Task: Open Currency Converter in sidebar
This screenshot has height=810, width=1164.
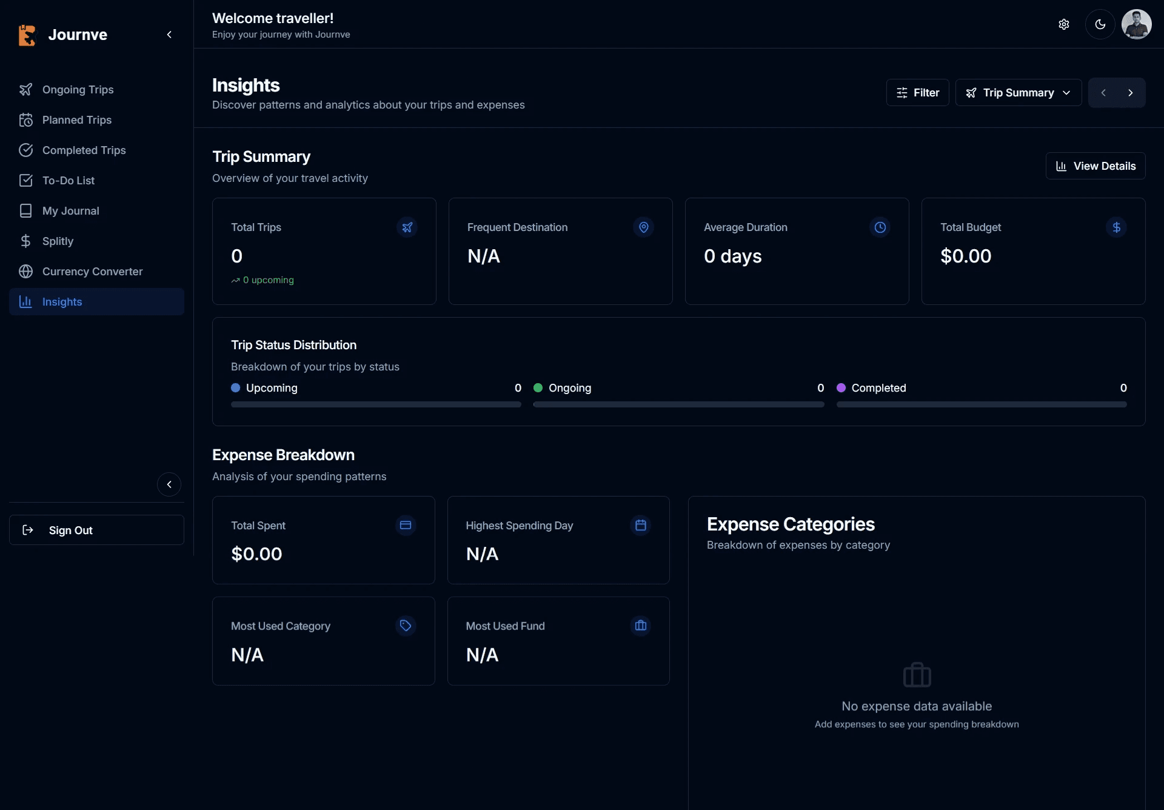Action: pyautogui.click(x=92, y=272)
